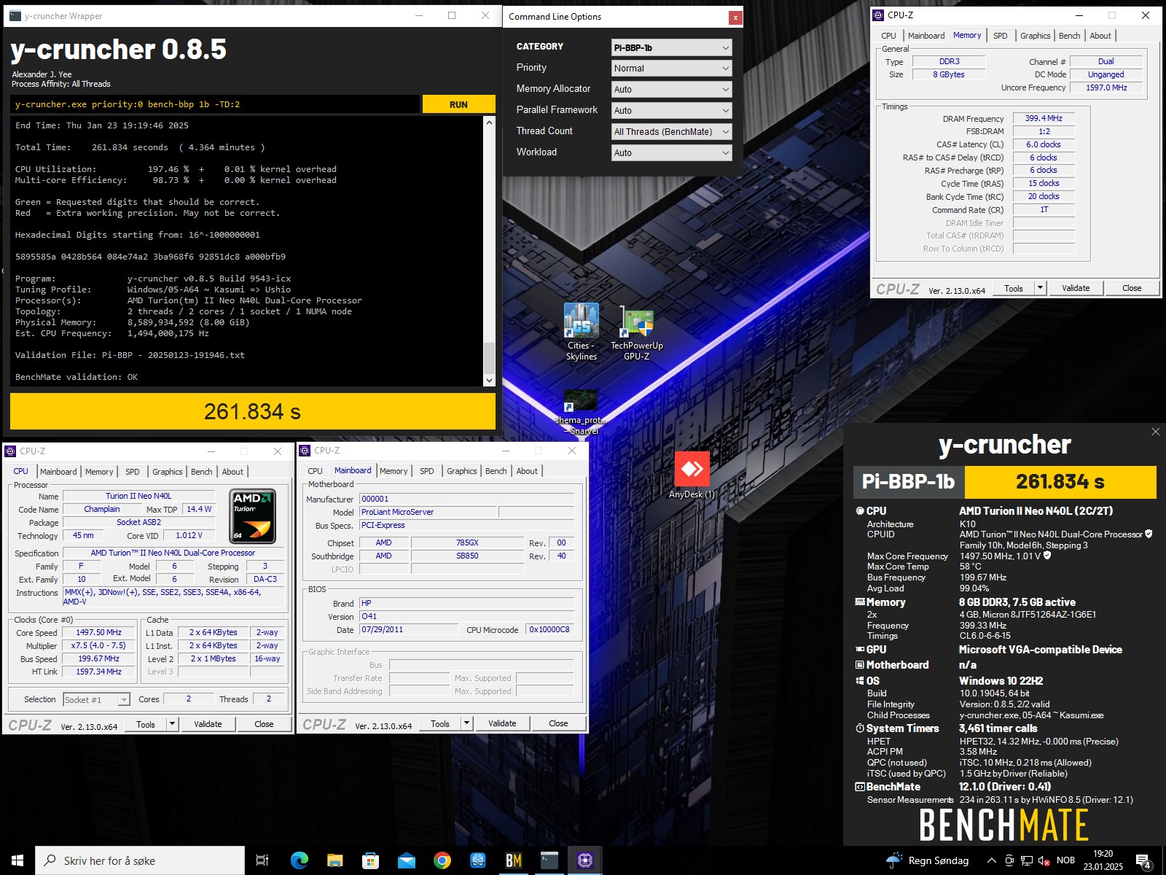Click the Uncore Frequency 1597.0 MHz value
The height and width of the screenshot is (875, 1166).
pos(1106,87)
